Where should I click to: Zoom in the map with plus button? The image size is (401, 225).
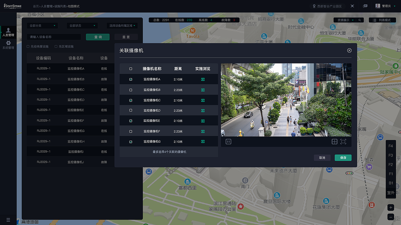[x=391, y=207]
